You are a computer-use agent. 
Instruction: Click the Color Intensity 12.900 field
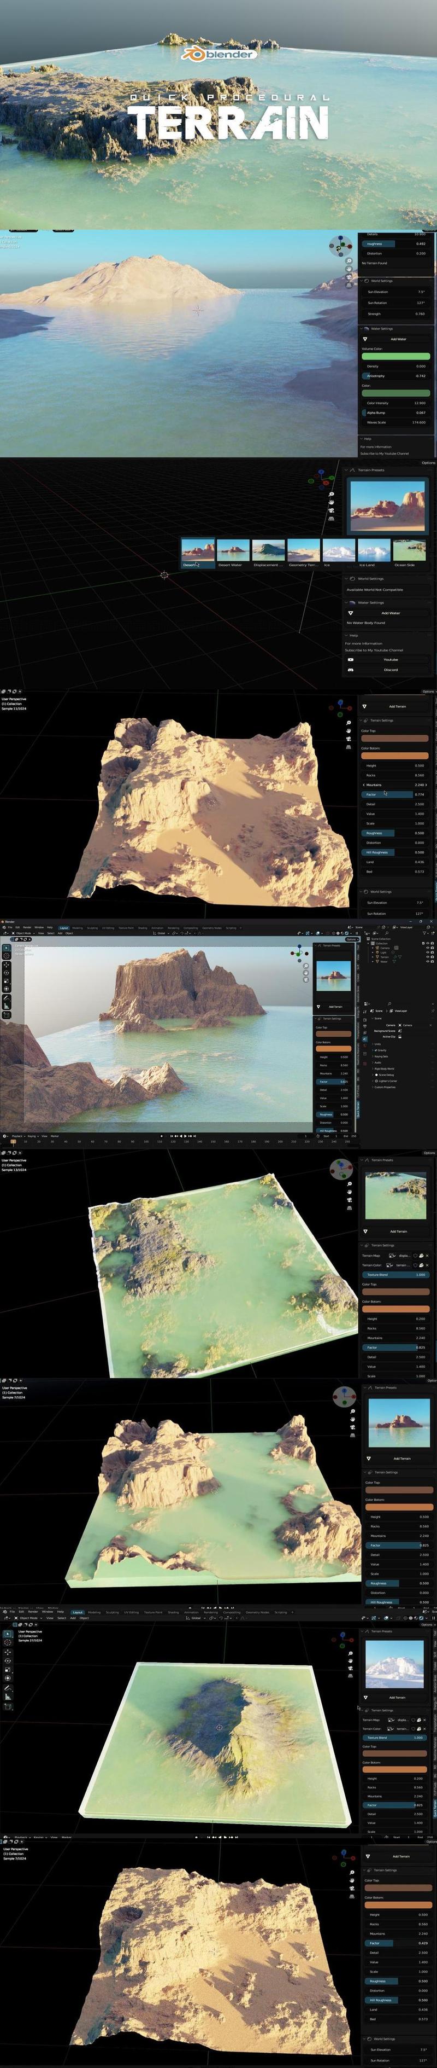(396, 403)
